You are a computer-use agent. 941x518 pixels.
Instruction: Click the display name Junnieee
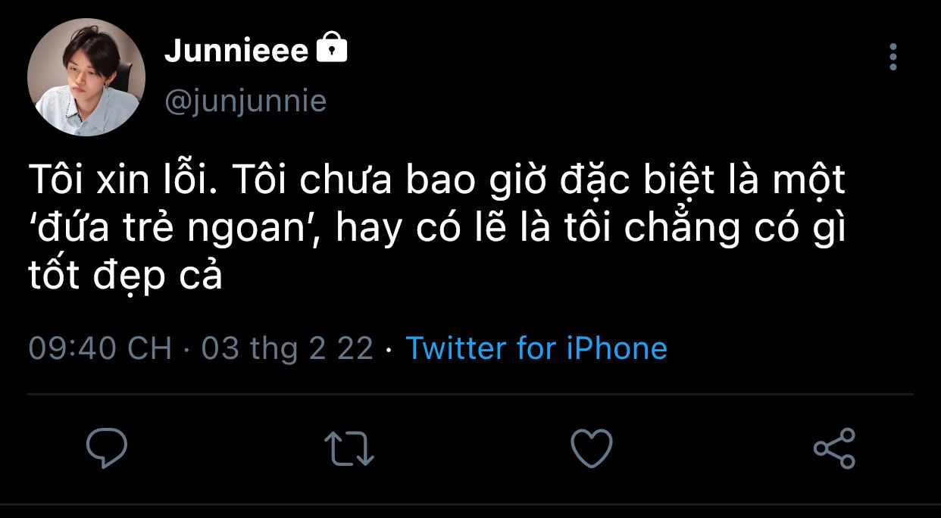click(x=236, y=51)
